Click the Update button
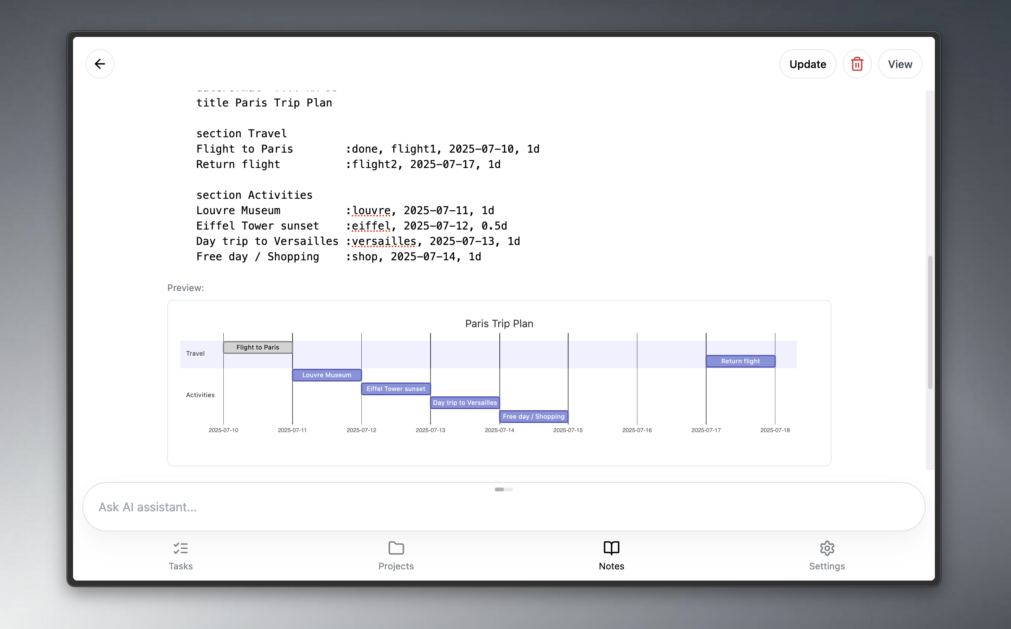The width and height of the screenshot is (1011, 629). [807, 64]
